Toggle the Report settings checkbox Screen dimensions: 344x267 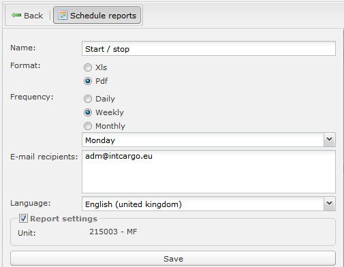pos(23,219)
